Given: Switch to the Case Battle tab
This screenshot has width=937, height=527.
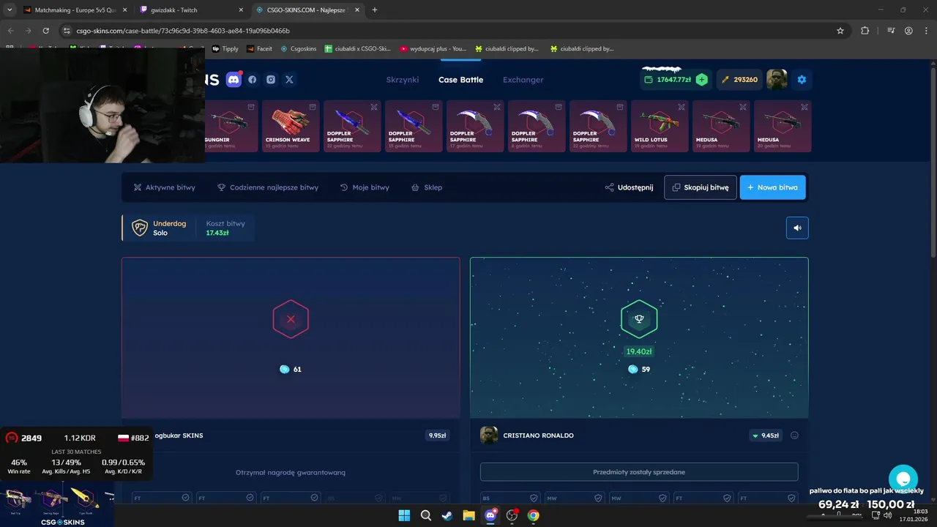Looking at the screenshot, I should click(x=460, y=80).
